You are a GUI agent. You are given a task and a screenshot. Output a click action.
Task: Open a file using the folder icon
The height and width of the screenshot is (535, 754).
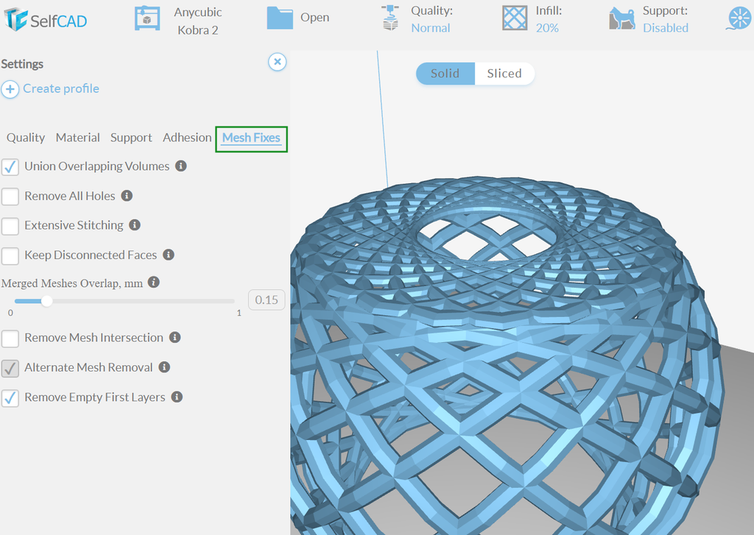click(x=279, y=17)
